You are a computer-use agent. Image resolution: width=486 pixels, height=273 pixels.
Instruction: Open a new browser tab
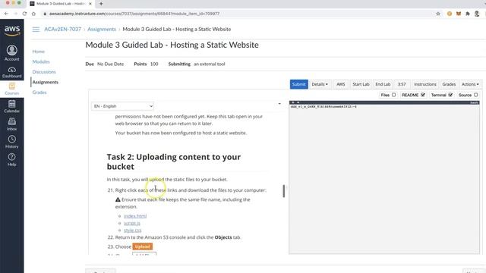point(101,4)
